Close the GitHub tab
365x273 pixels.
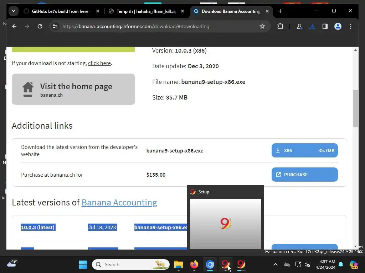[98, 11]
